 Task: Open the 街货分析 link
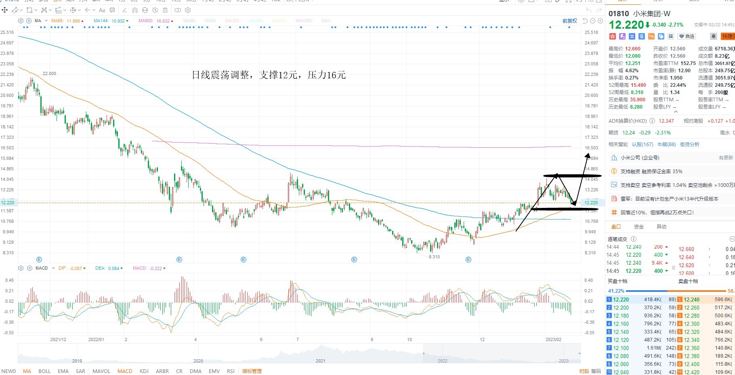(690, 144)
